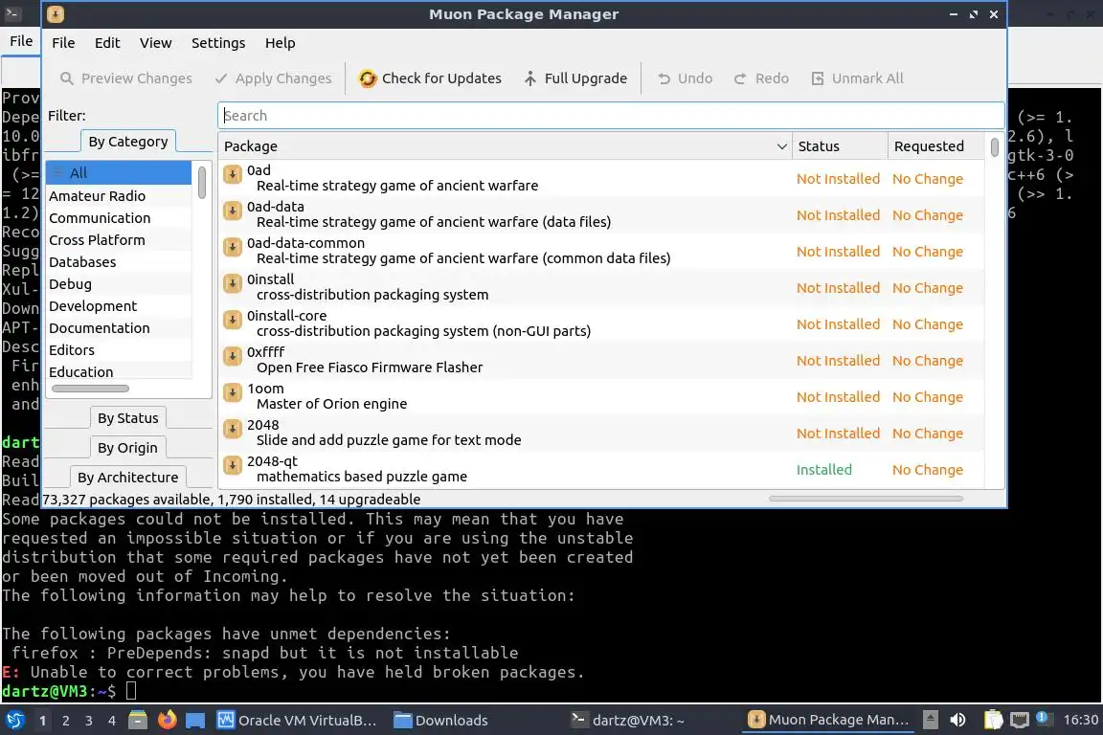Click the 0install package icon
Image resolution: width=1103 pixels, height=735 pixels.
233,283
